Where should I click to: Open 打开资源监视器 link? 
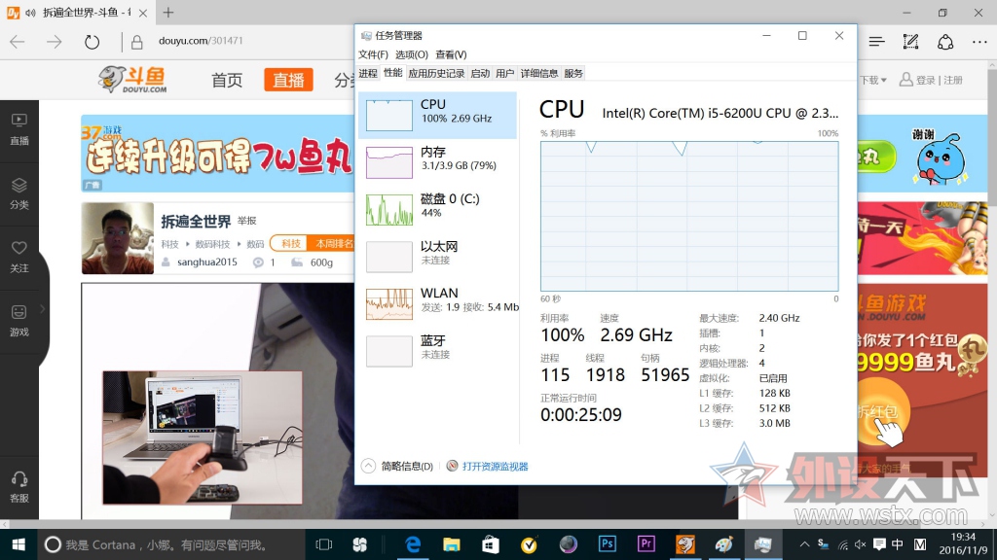coord(488,466)
